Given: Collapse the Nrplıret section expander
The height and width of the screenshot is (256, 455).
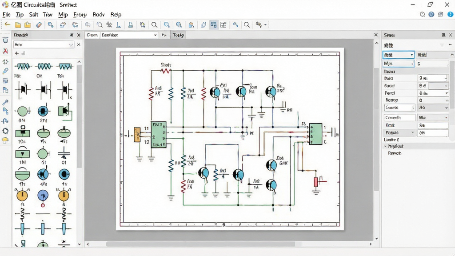Looking at the screenshot, I should tap(385, 146).
